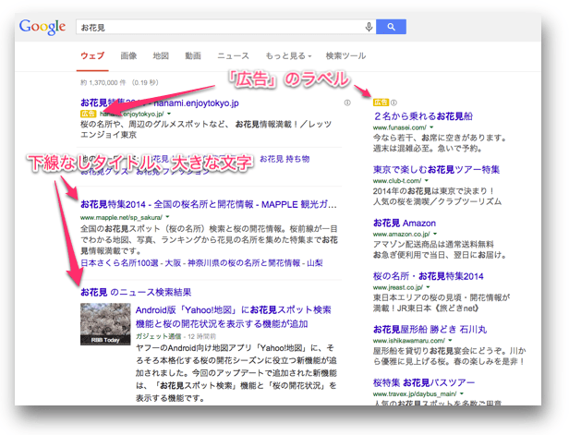Screen dimensions: 569x435
Task: Expand dropdown arrow beside www.club-t.com/
Action: pyautogui.click(x=427, y=181)
